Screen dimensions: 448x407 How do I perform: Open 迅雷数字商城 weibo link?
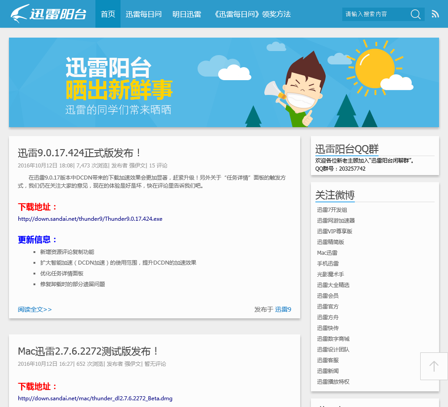[333, 339]
